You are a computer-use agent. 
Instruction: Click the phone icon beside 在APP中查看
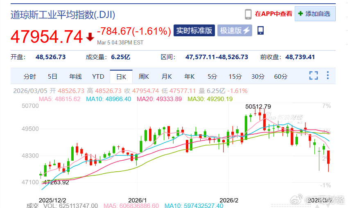(248, 14)
